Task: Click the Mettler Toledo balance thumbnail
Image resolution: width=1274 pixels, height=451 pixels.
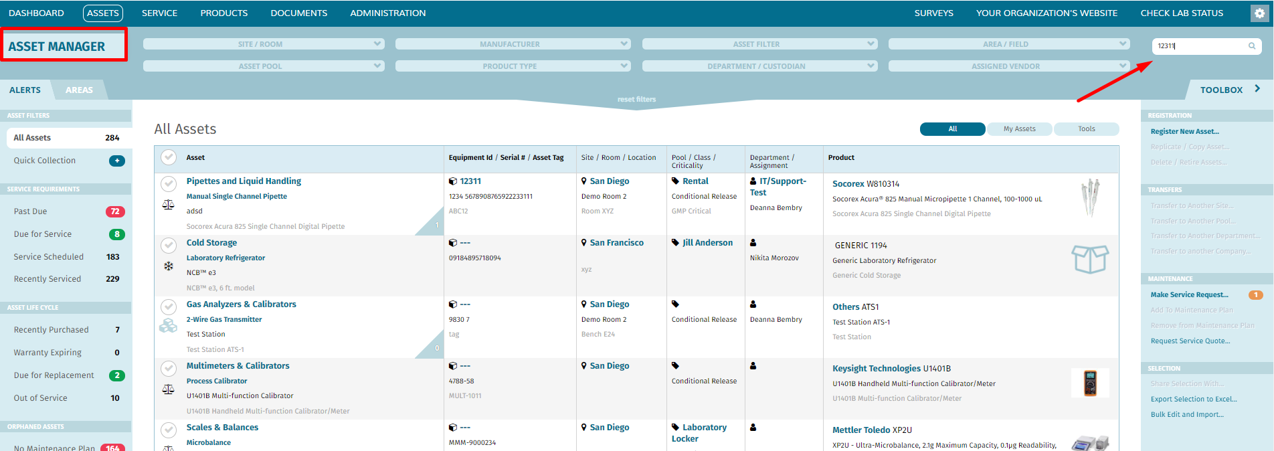Action: (1091, 442)
